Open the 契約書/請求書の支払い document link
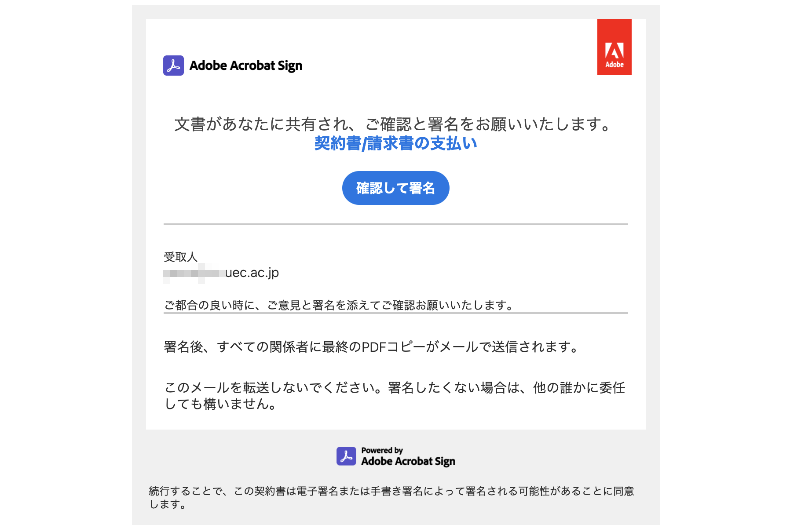Viewport: 790px width, 525px height. point(395,143)
